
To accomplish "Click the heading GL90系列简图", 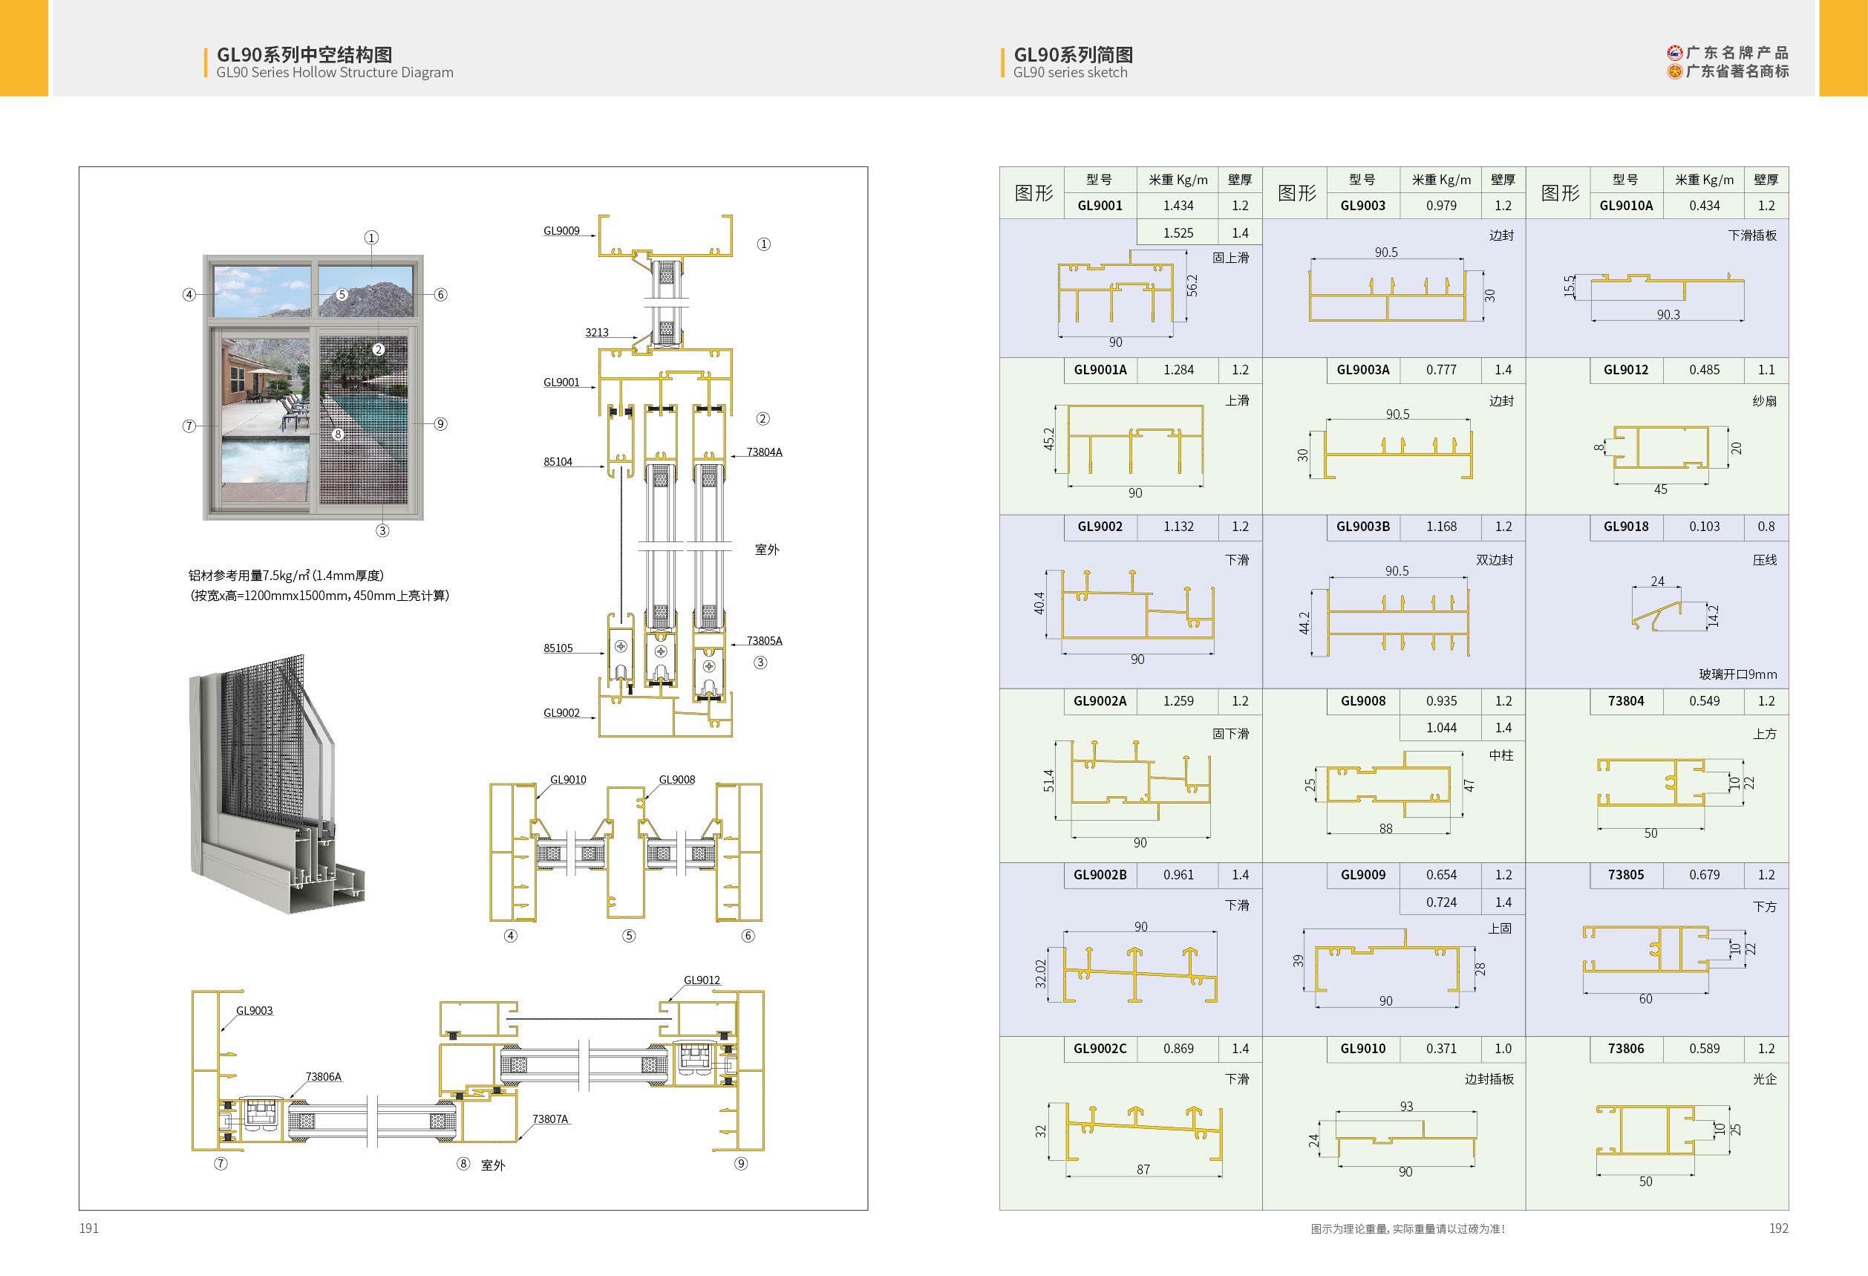I will click(1073, 54).
